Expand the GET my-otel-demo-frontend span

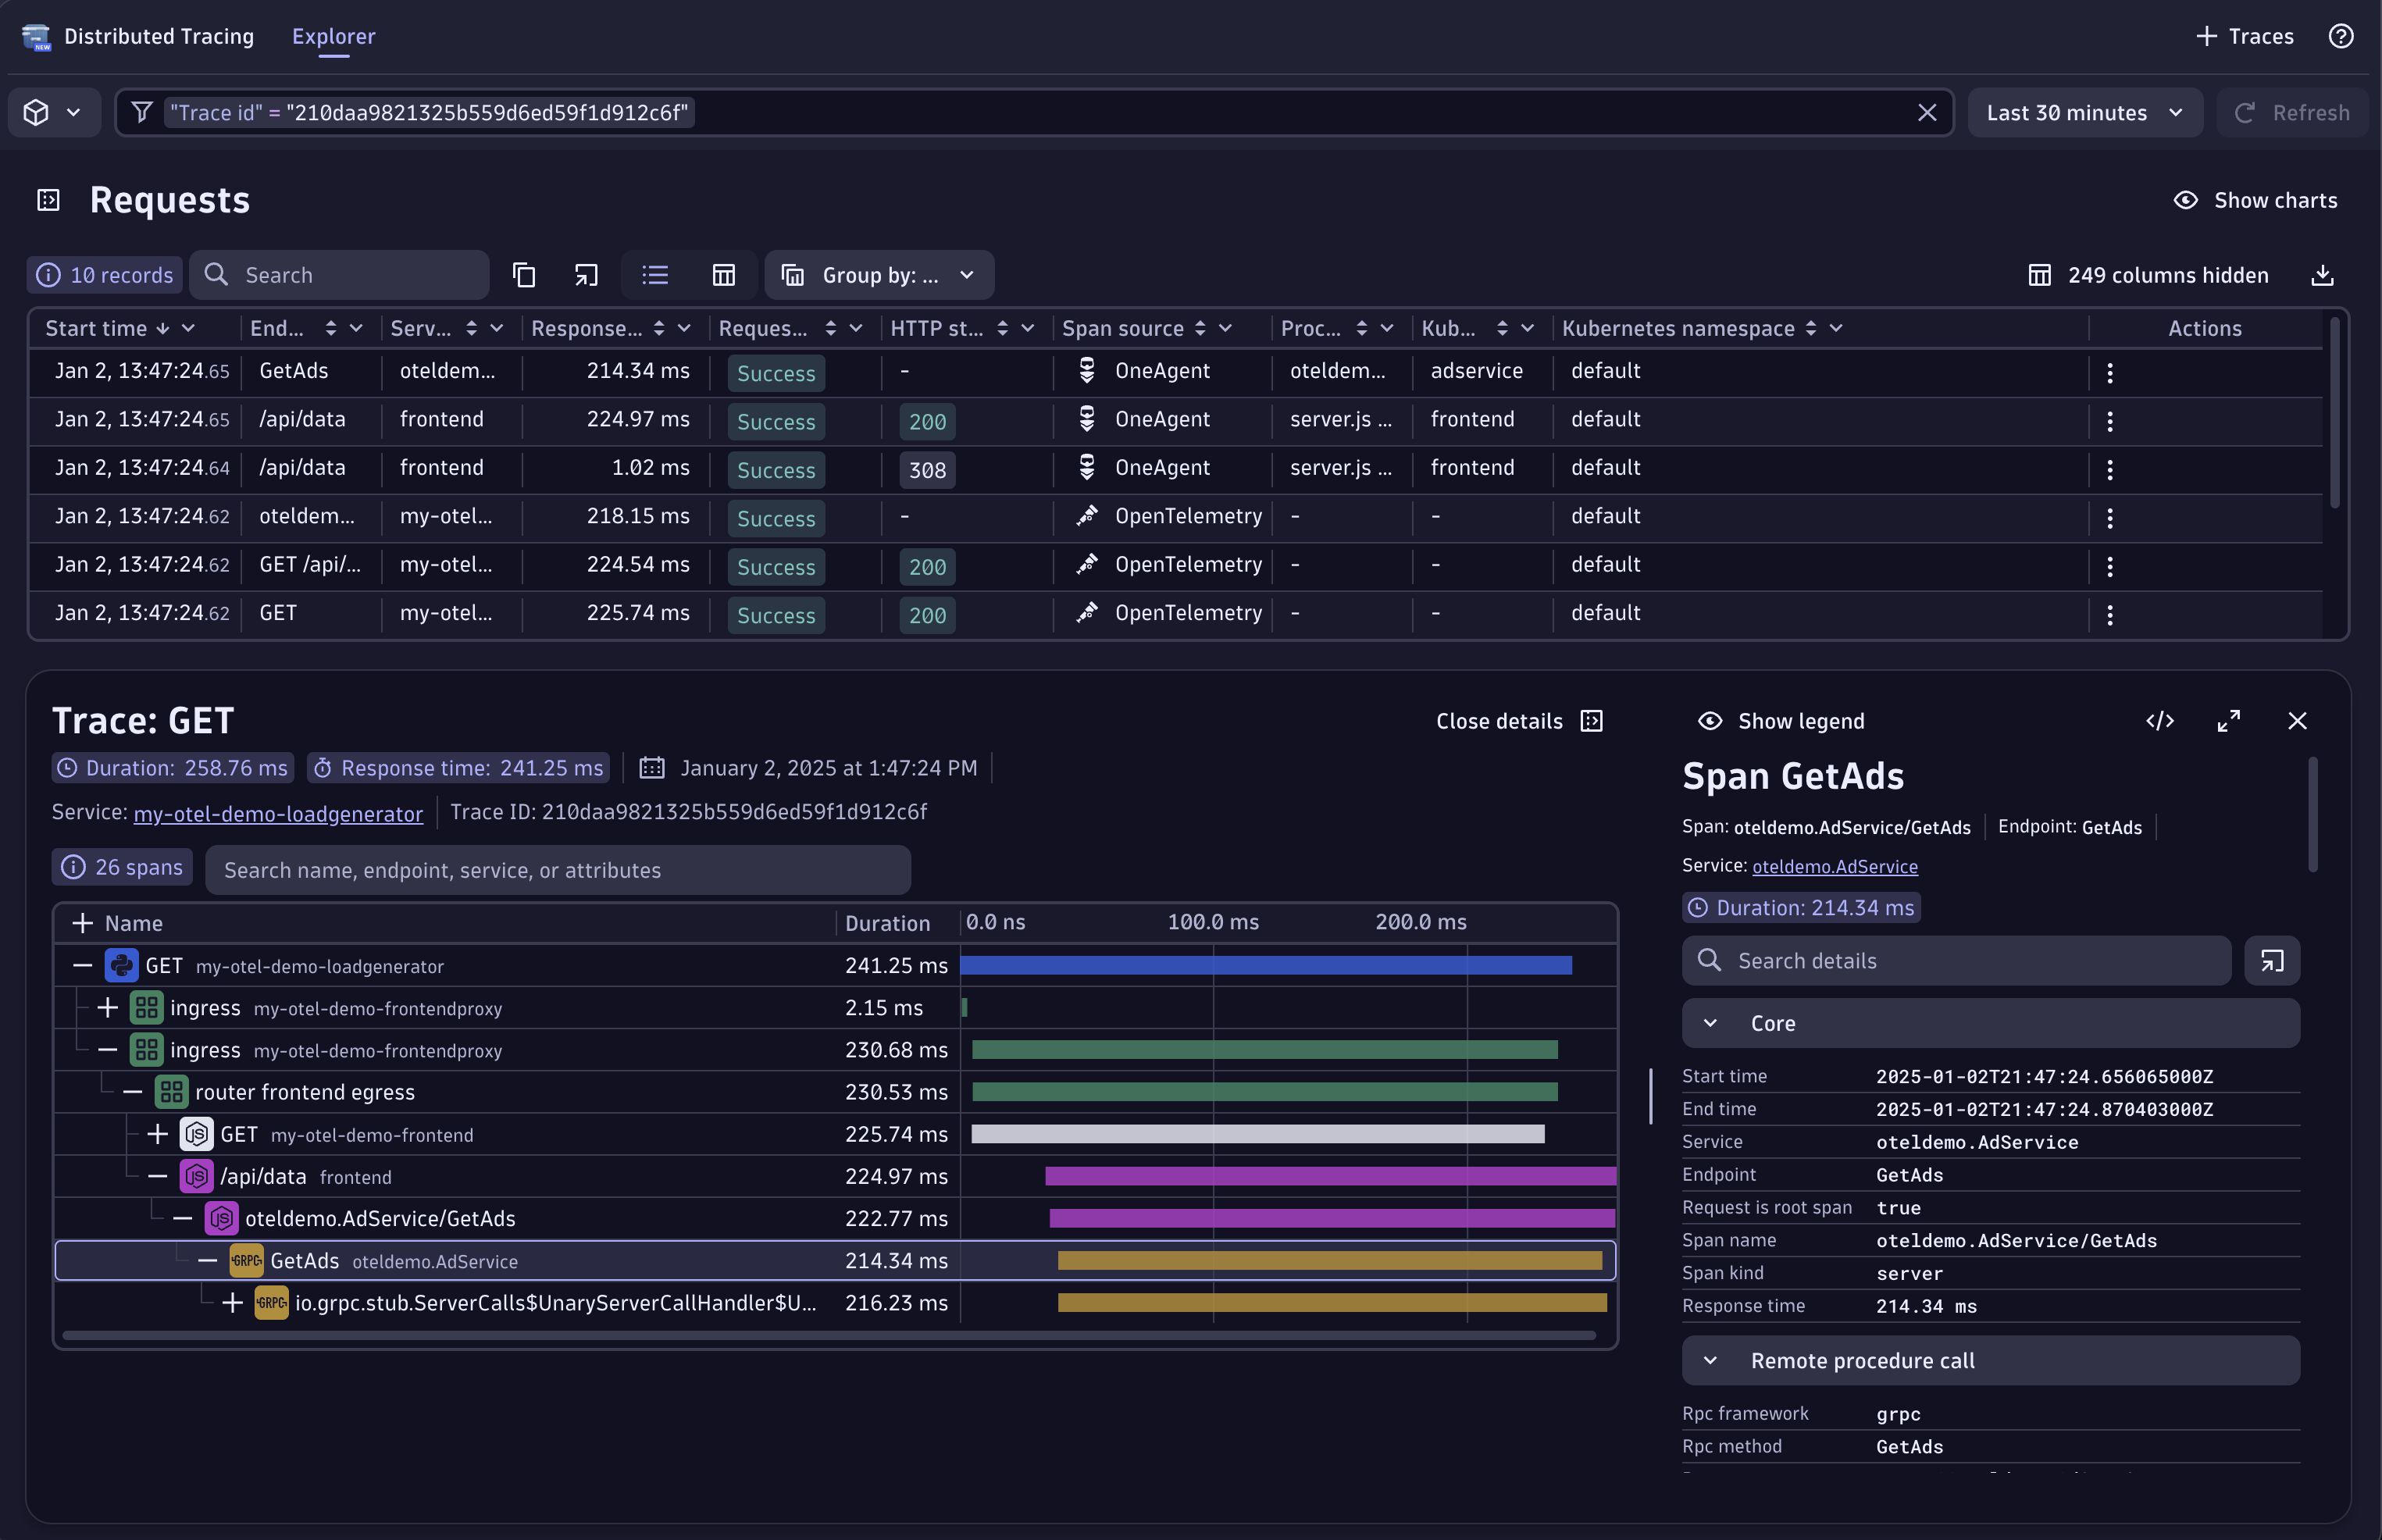pos(157,1134)
